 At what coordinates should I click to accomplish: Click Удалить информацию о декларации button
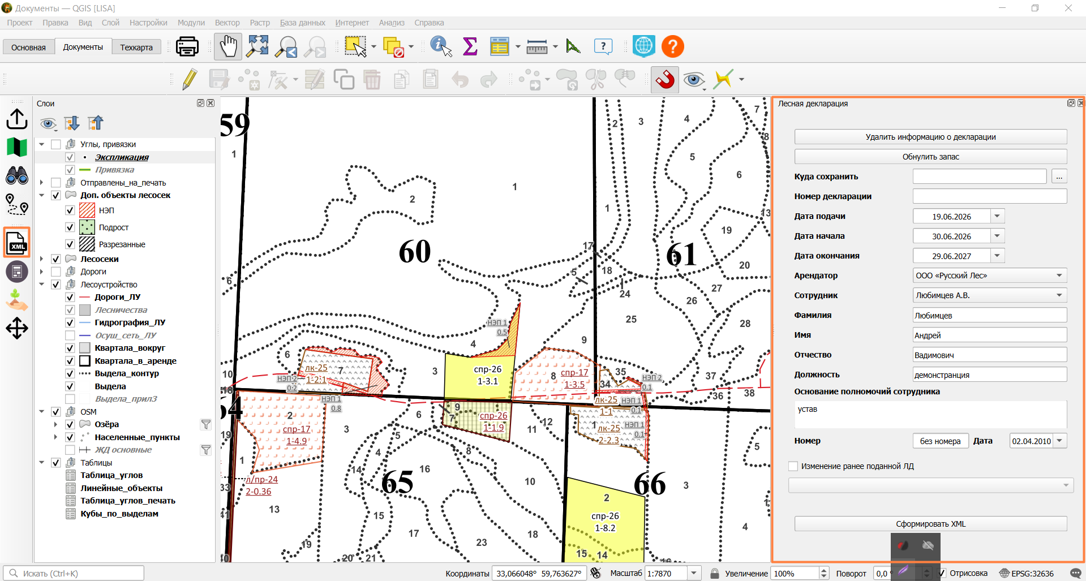pos(930,137)
